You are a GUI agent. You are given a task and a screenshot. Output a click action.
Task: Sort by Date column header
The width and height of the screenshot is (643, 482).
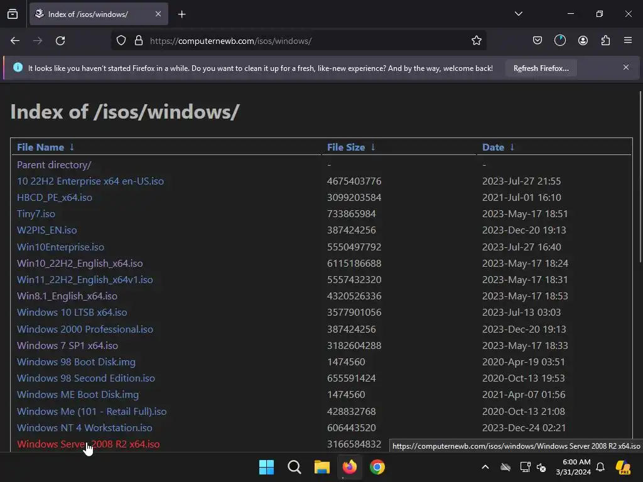coord(493,147)
